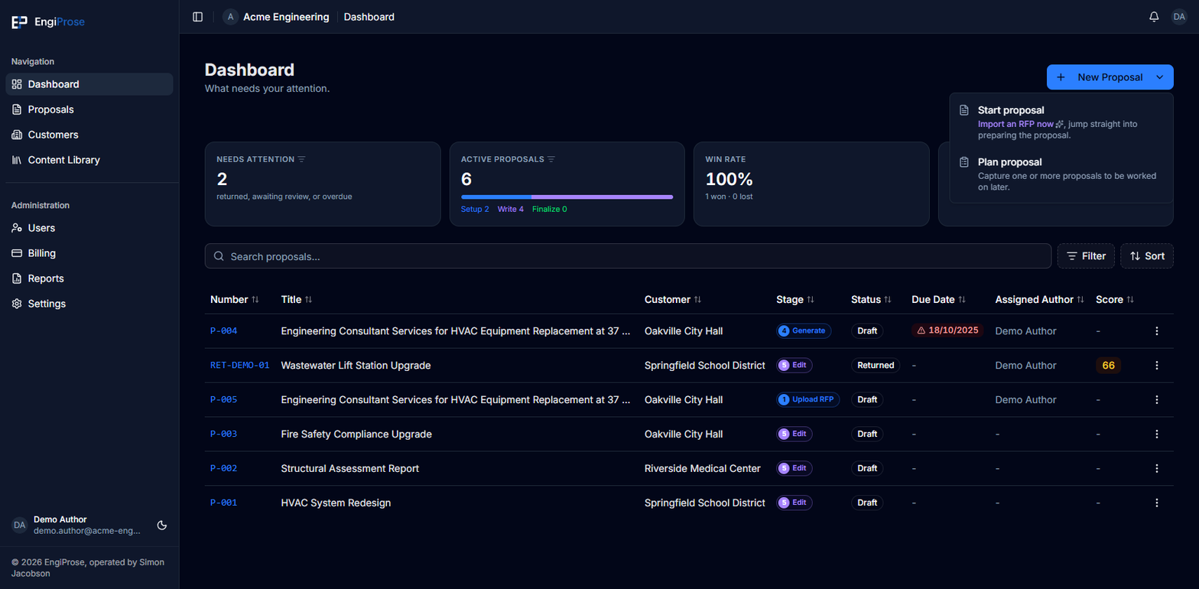Click the DA avatar in top bar
The height and width of the screenshot is (589, 1199).
[x=1179, y=17]
